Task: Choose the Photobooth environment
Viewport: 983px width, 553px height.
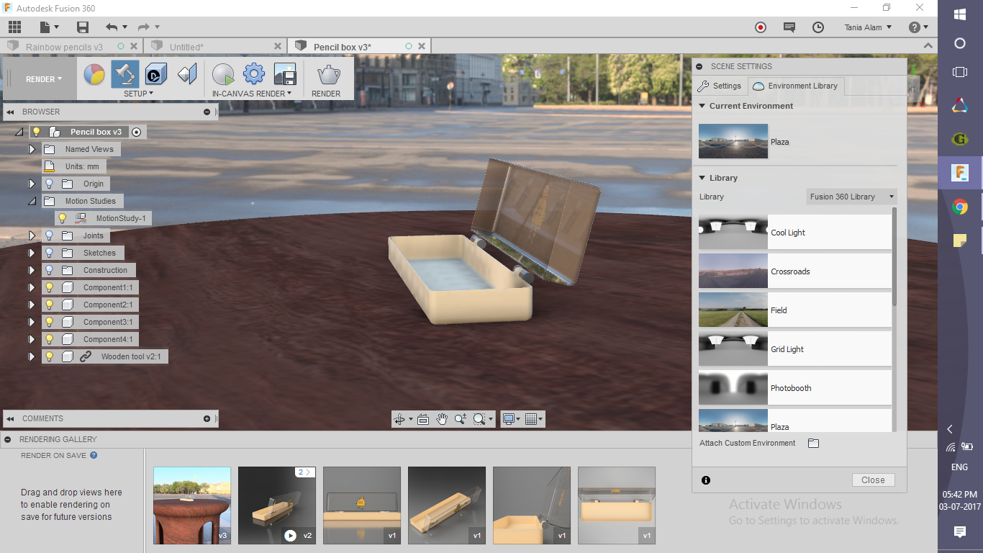Action: tap(794, 388)
